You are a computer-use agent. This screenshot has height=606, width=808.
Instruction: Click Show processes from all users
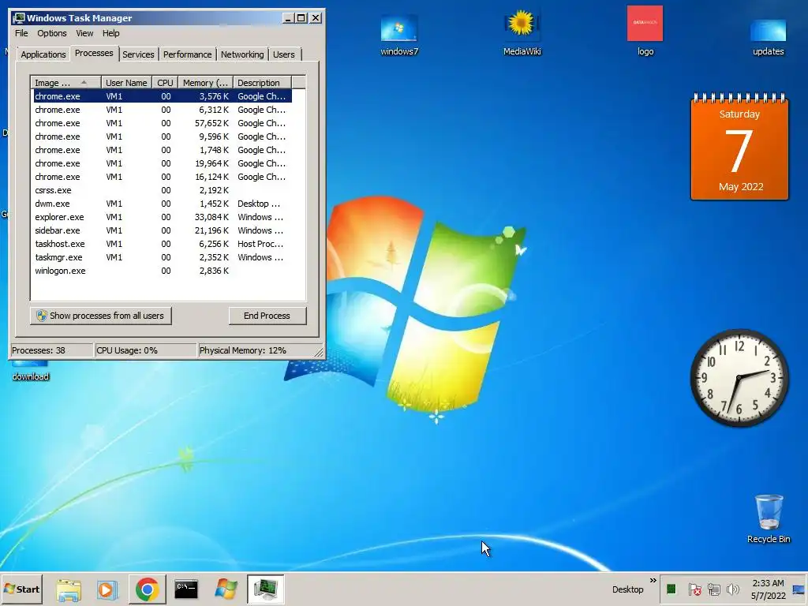(x=100, y=316)
